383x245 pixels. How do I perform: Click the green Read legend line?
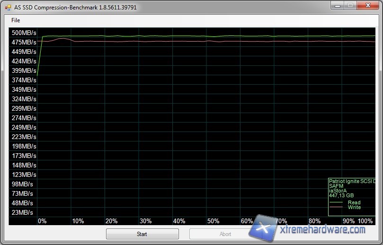337,202
